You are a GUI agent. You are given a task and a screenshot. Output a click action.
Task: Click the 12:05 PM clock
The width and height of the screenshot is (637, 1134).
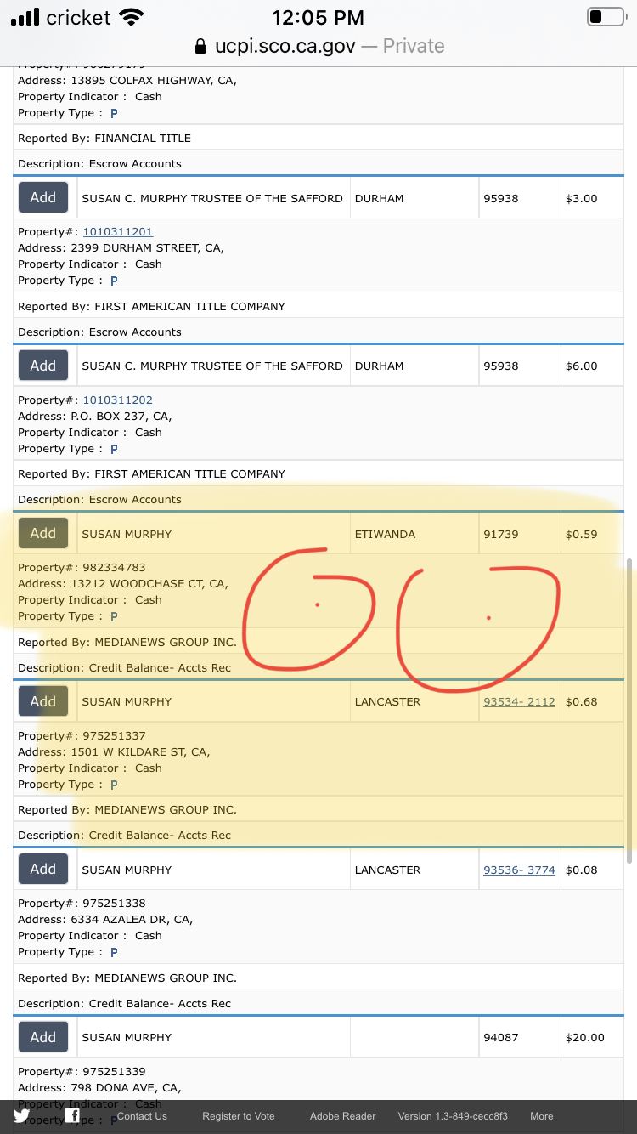point(318,17)
